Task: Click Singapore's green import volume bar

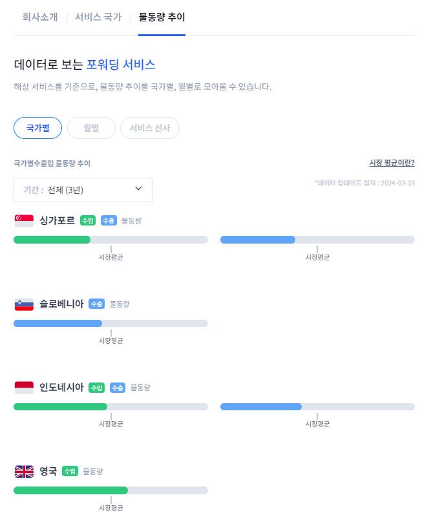Action: pyautogui.click(x=52, y=240)
